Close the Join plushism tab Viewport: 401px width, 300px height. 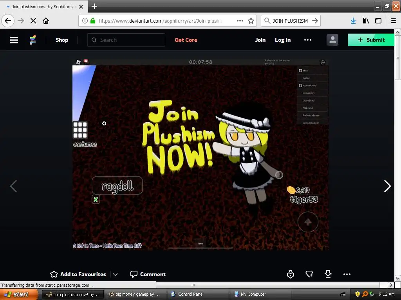pos(81,7)
